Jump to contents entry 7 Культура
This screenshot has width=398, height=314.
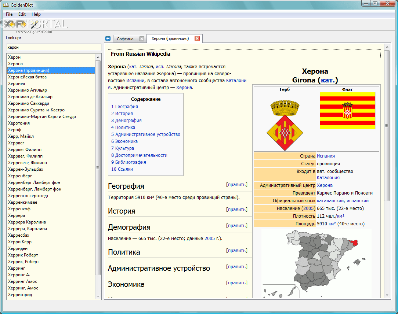click(x=123, y=148)
